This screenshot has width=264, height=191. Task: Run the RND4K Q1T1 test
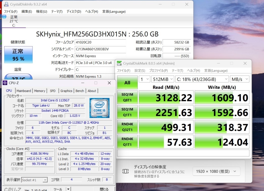(127, 142)
